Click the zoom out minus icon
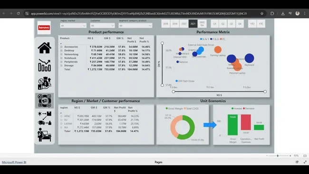This screenshot has width=309, height=174. (267, 155)
